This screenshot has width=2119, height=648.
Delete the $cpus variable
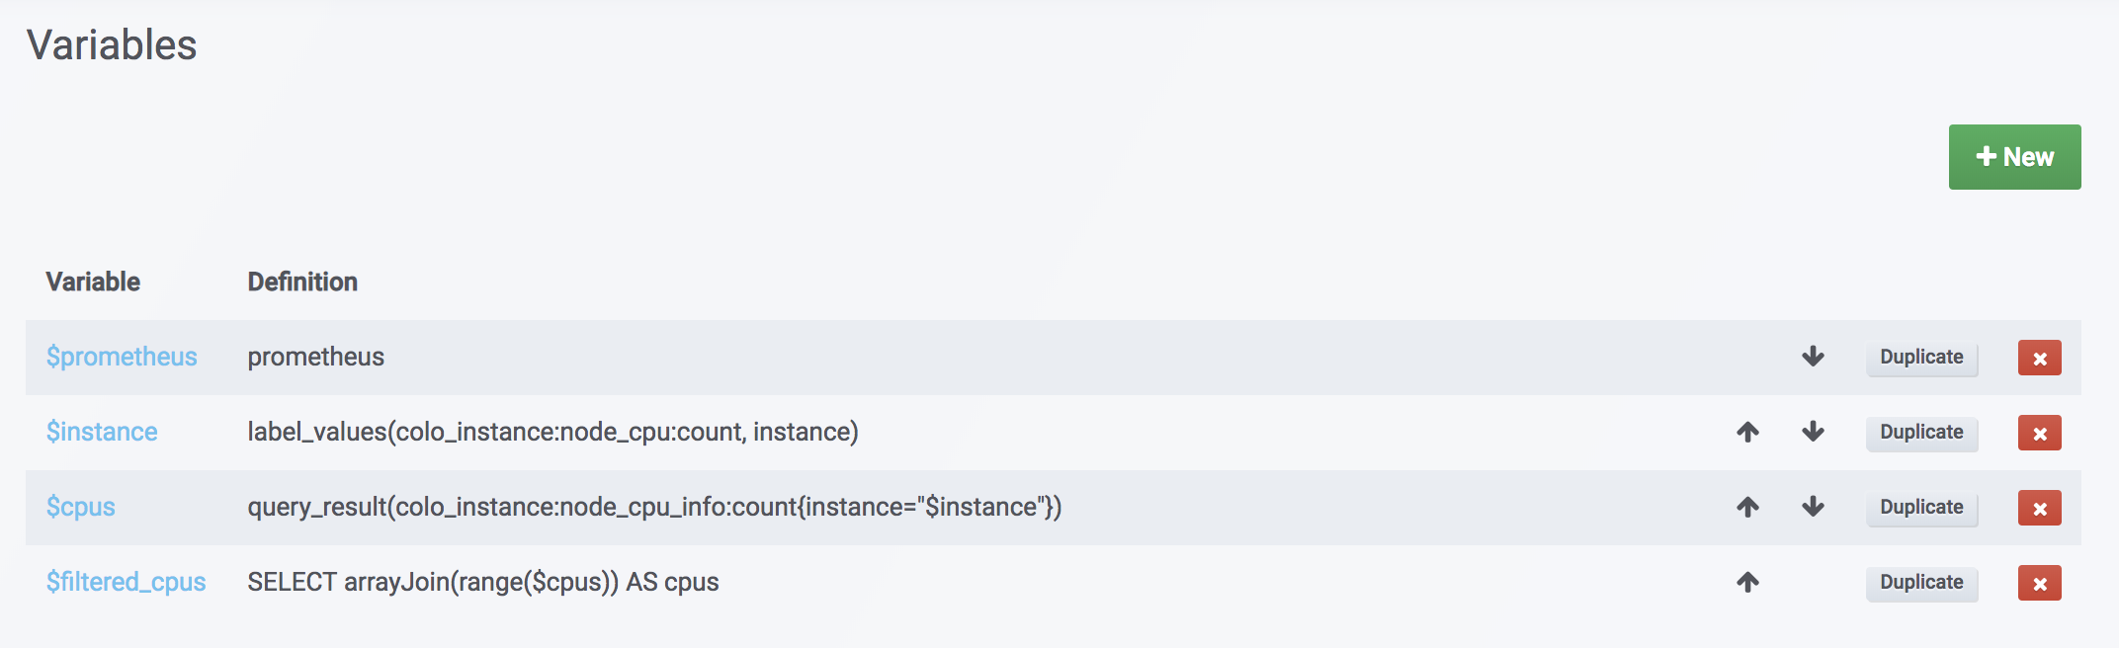coord(2039,508)
